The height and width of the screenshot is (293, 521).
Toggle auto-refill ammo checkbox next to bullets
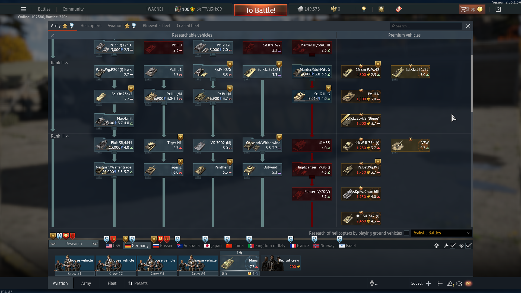coord(469,246)
